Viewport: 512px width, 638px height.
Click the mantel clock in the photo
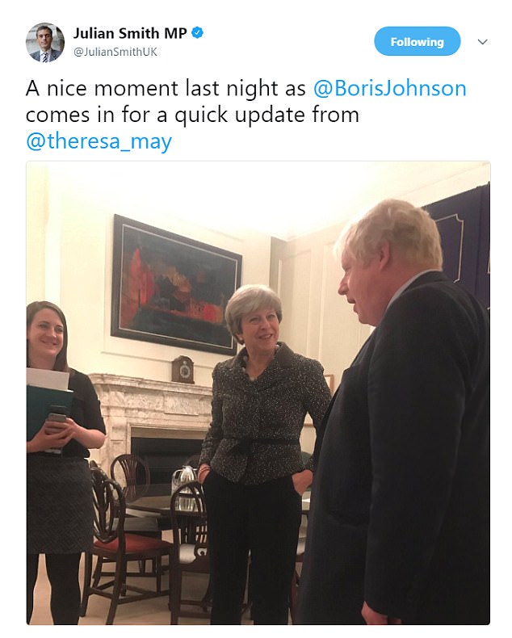tap(183, 369)
